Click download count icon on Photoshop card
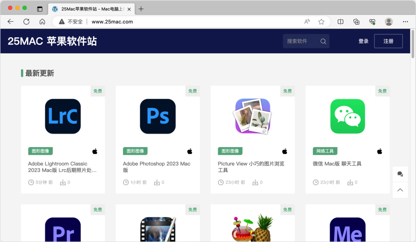416x242 pixels. click(157, 182)
